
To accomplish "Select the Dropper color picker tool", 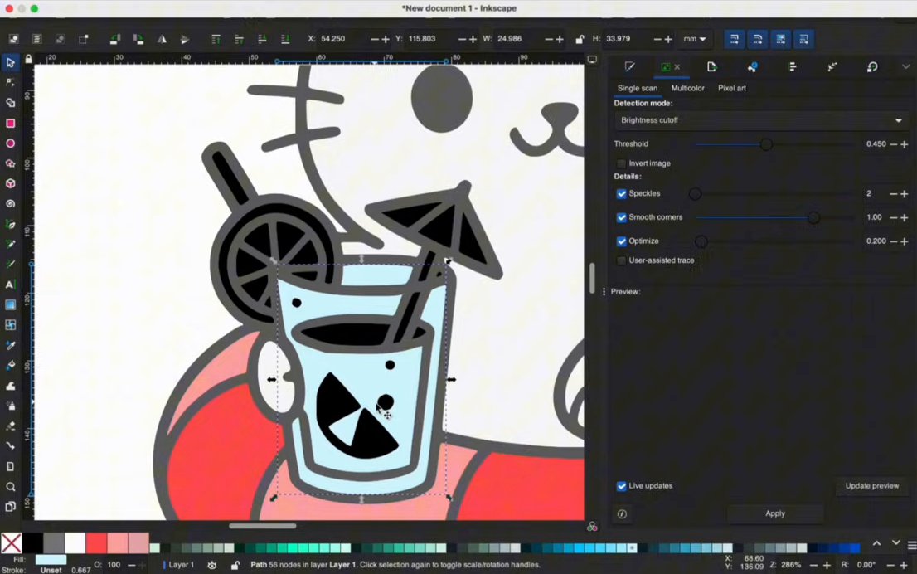I will point(10,345).
